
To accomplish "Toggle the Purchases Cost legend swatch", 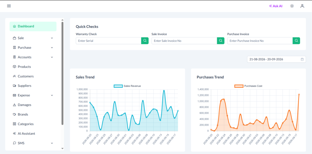I will (239, 86).
